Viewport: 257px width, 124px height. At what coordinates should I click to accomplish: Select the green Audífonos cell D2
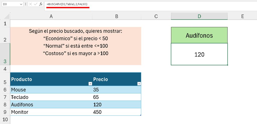pos(199,35)
